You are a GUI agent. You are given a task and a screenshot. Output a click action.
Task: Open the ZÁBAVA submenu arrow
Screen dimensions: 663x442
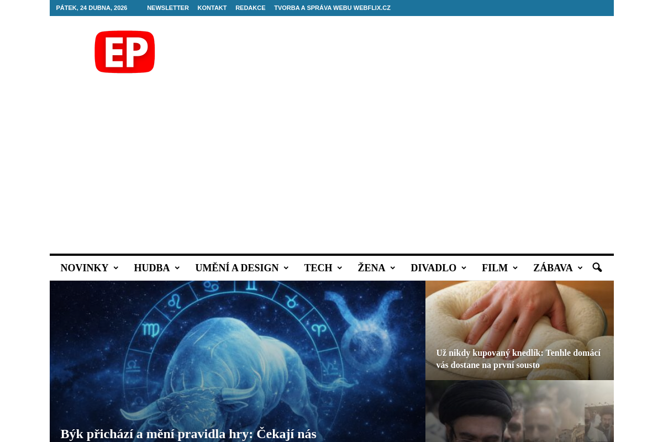pos(580,268)
